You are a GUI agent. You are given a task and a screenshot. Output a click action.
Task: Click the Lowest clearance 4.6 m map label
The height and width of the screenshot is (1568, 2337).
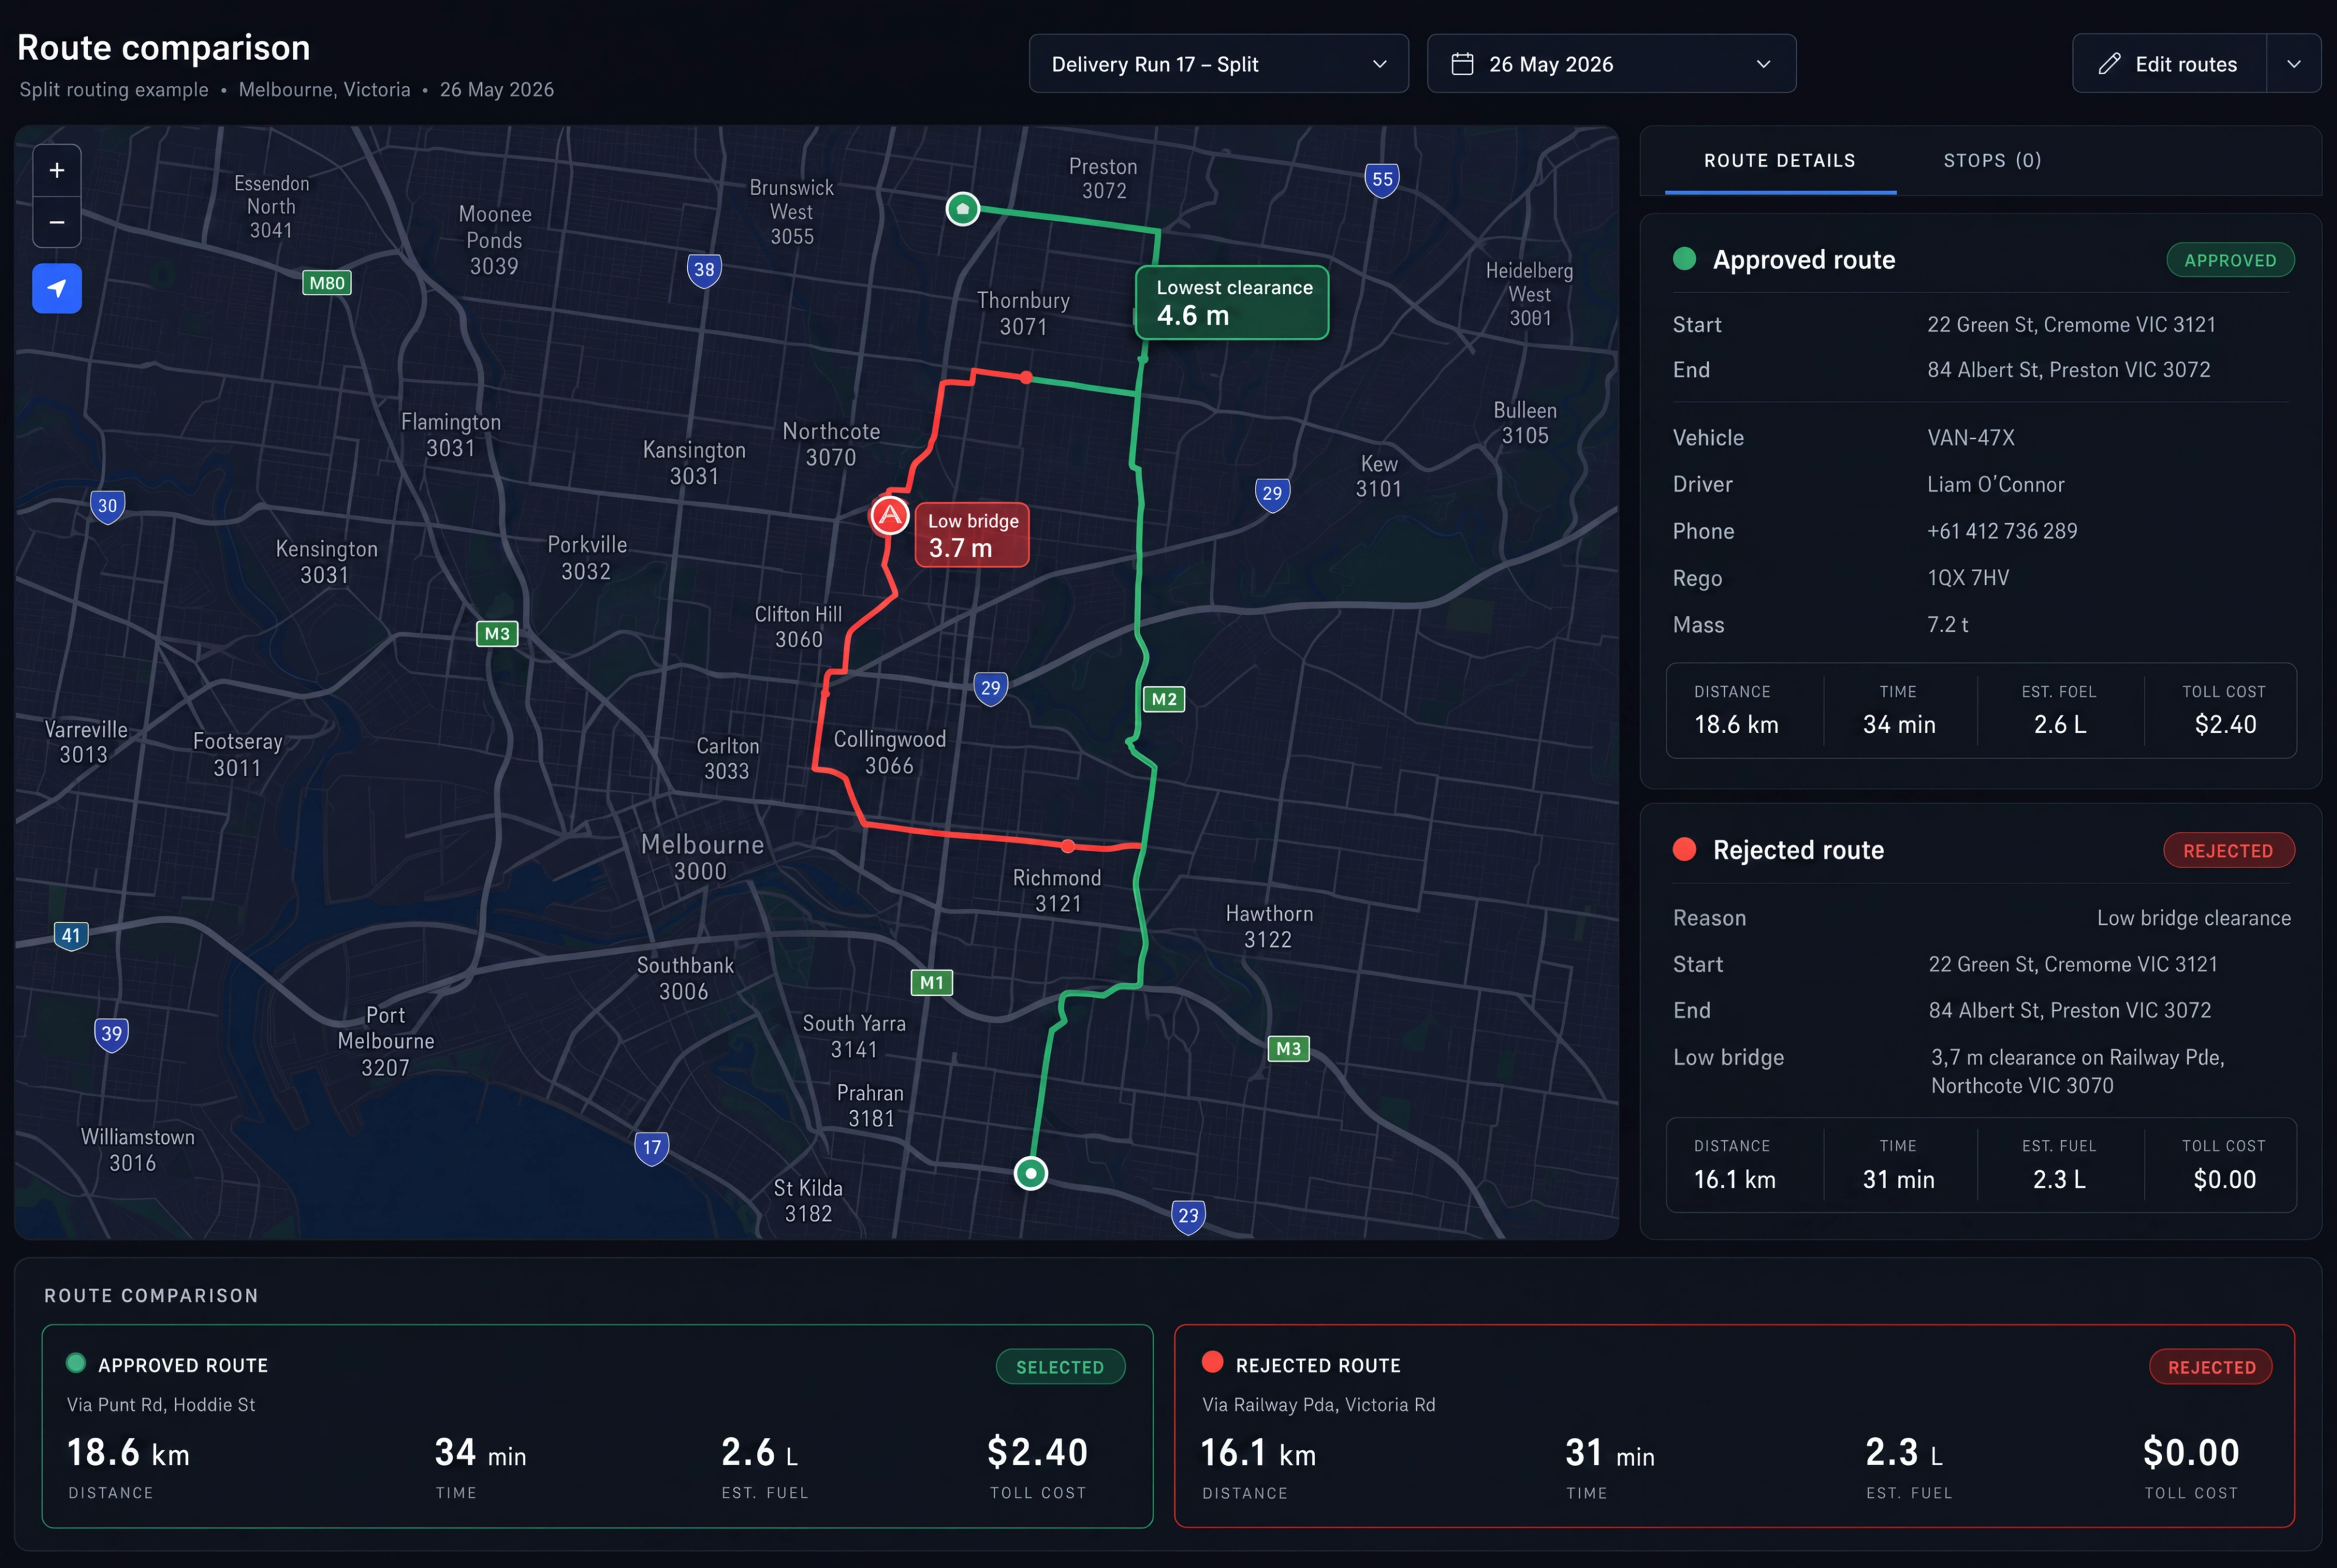tap(1232, 302)
